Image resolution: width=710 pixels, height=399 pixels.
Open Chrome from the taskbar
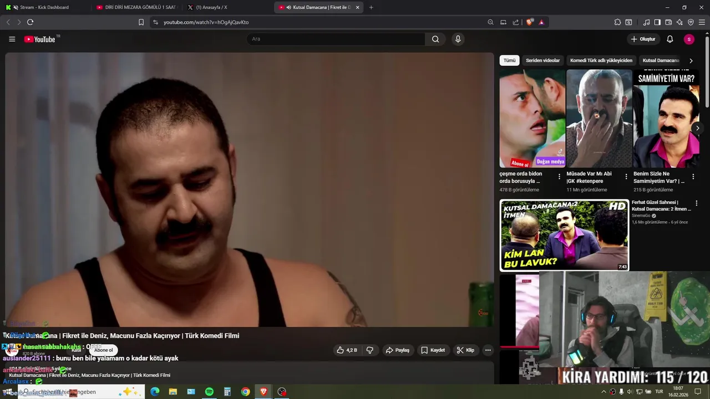coord(245,392)
